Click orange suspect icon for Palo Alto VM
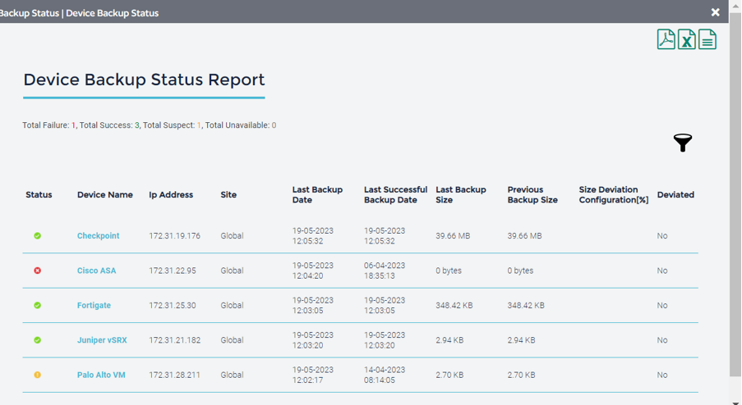 click(38, 375)
